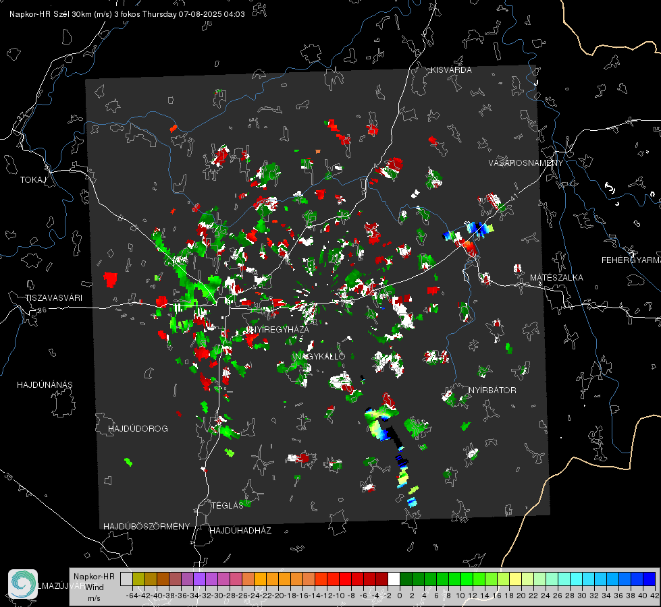
Task: Click the Napkor-HR swirl logo icon
Action: (x=23, y=584)
